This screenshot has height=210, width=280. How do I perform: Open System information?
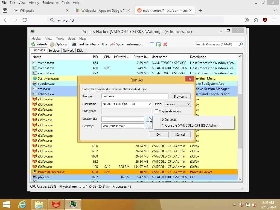coord(127,44)
